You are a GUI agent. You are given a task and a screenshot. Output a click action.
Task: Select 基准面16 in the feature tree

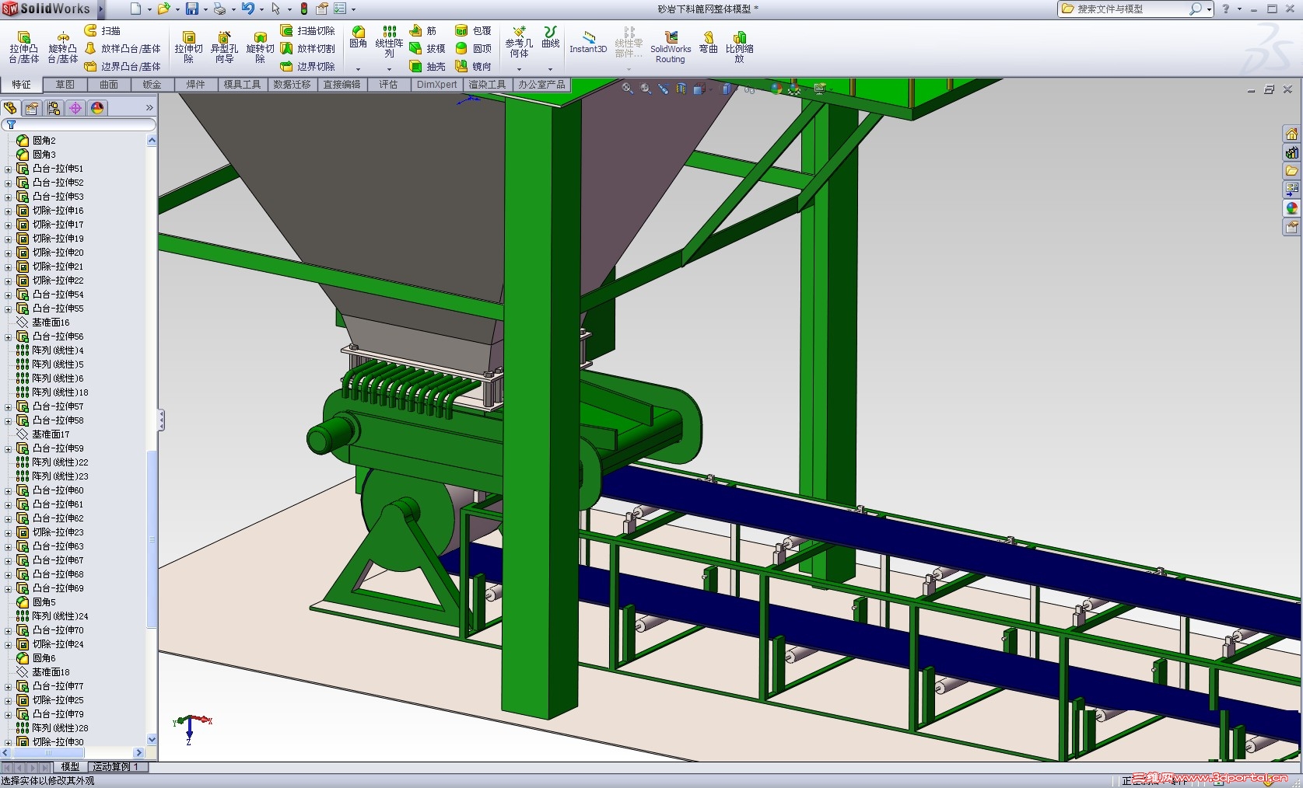pyautogui.click(x=51, y=323)
